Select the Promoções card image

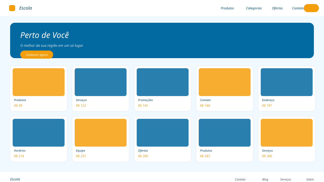(163, 82)
